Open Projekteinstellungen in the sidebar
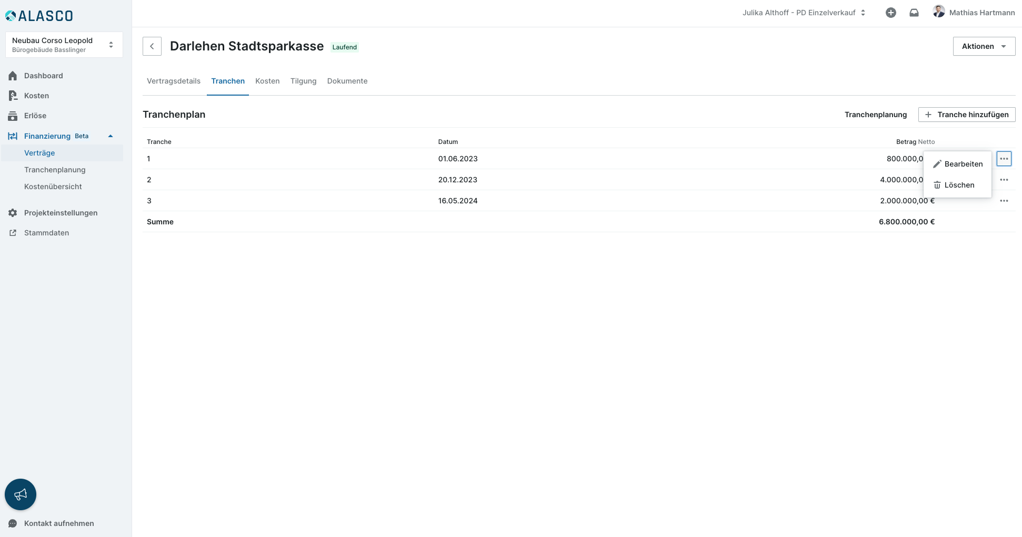This screenshot has width=1022, height=537. (61, 213)
